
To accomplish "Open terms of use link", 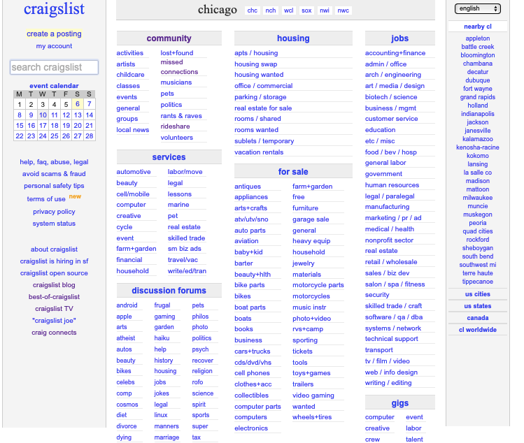I will coord(46,199).
